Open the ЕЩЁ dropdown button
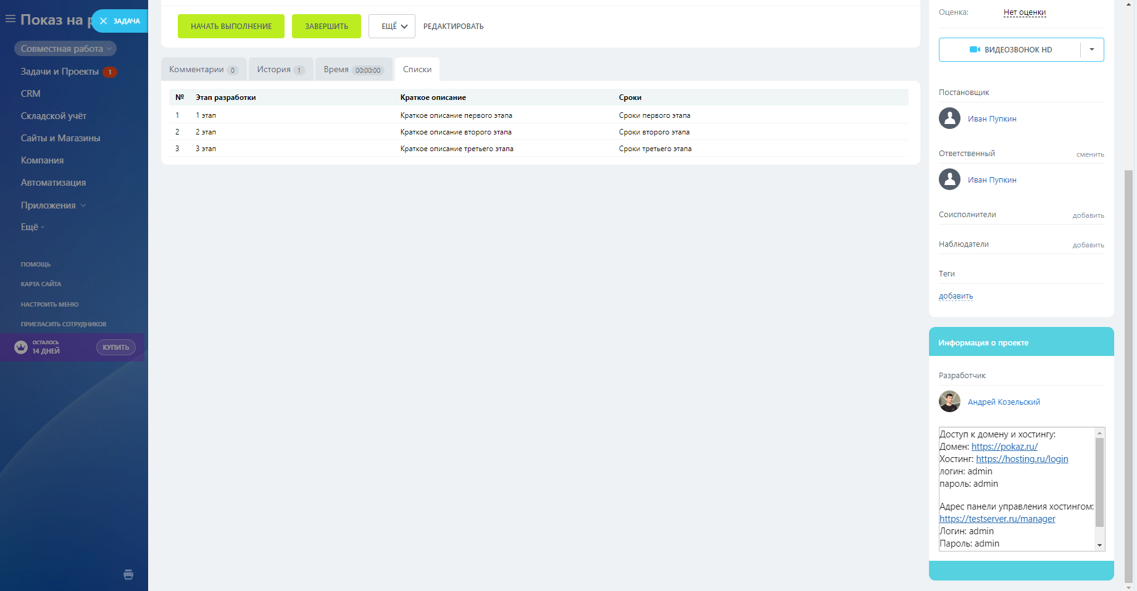Viewport: 1137px width, 591px height. pos(392,27)
